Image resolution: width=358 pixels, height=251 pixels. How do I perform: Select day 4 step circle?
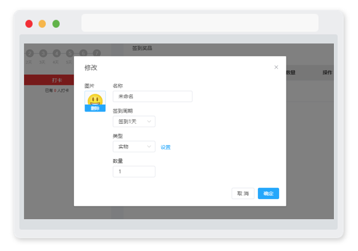click(56, 54)
